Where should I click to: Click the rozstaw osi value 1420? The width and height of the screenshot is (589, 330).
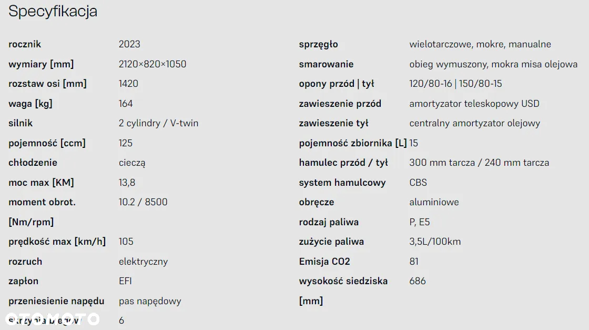coord(128,84)
